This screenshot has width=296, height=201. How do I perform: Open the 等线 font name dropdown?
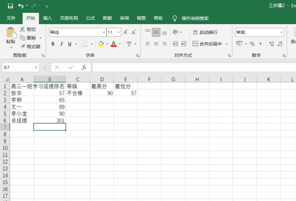pos(104,32)
